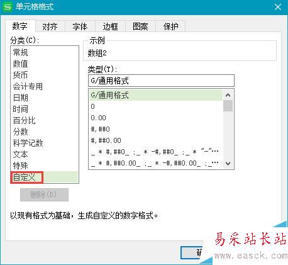Pick the 分数 category
This screenshot has height=265, width=288.
[x=45, y=132]
